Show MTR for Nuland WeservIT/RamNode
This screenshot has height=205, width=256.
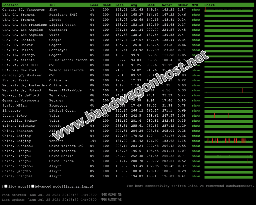196,90
